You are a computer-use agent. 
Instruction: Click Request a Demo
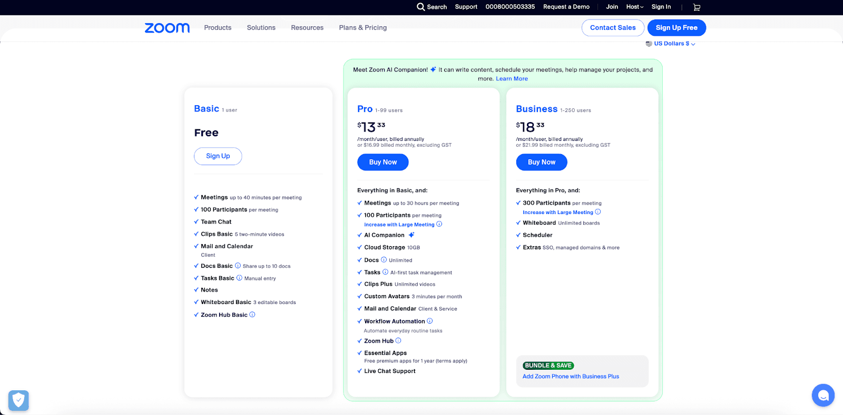pos(566,7)
